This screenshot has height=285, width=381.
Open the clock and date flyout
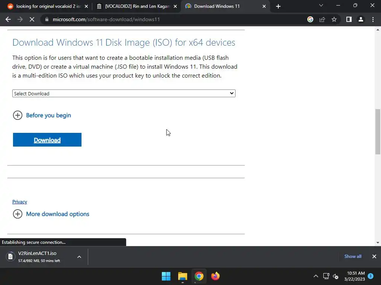pyautogui.click(x=355, y=276)
